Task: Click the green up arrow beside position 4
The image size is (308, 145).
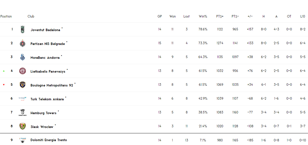Action: click(x=4, y=71)
